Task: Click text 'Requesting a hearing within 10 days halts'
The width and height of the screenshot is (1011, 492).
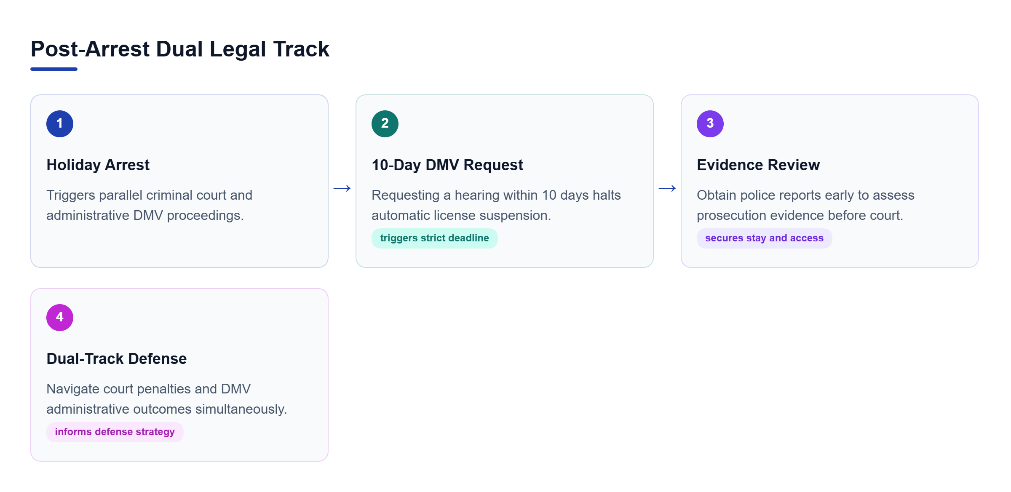Action: pyautogui.click(x=496, y=195)
